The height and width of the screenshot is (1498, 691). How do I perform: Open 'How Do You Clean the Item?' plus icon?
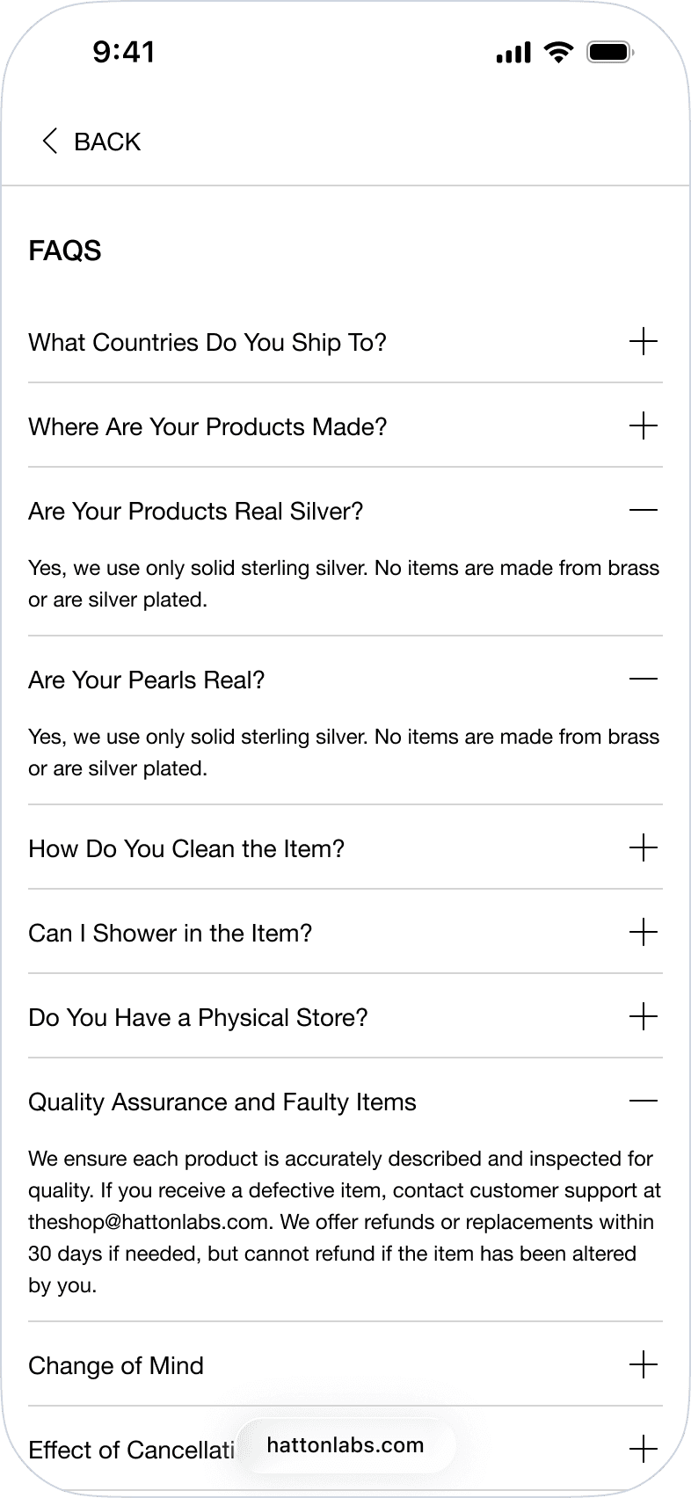(x=644, y=847)
